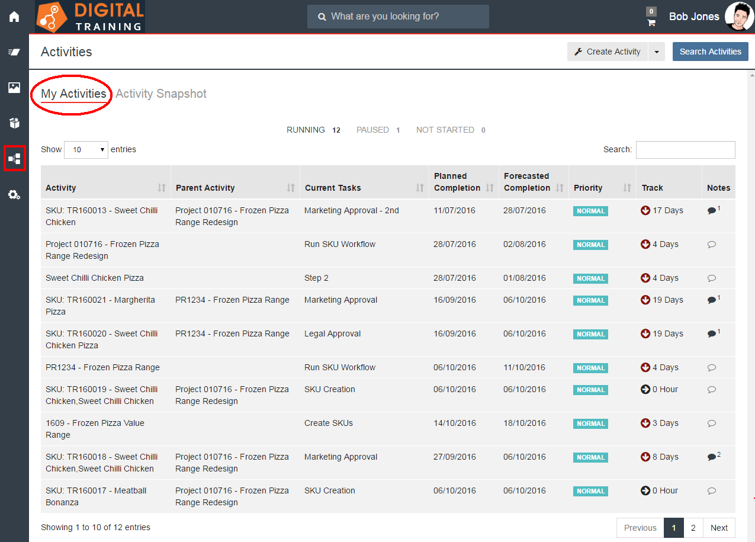Go to page 2 of results

pyautogui.click(x=693, y=528)
